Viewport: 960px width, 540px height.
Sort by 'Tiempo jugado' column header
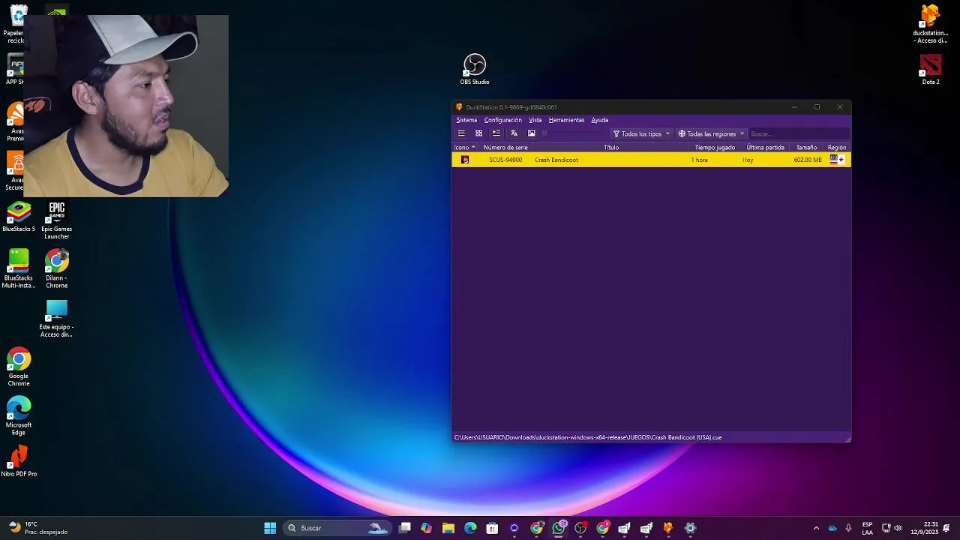(x=715, y=147)
